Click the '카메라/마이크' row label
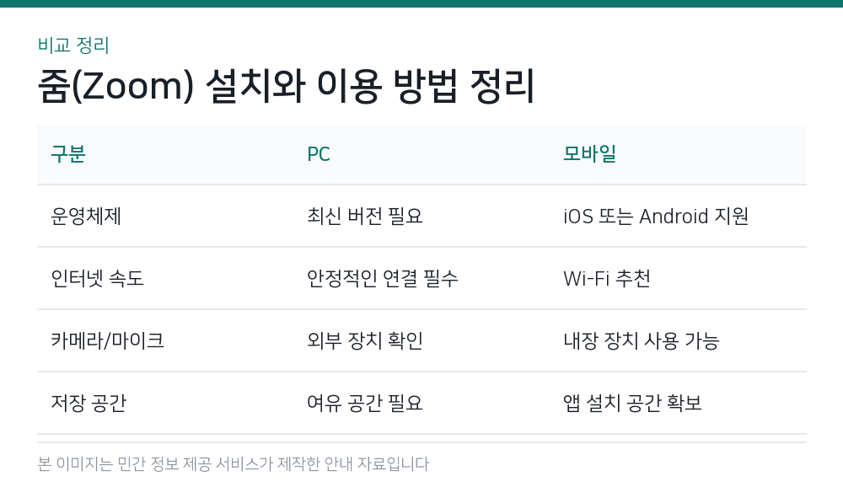Image resolution: width=843 pixels, height=487 pixels. tap(107, 340)
